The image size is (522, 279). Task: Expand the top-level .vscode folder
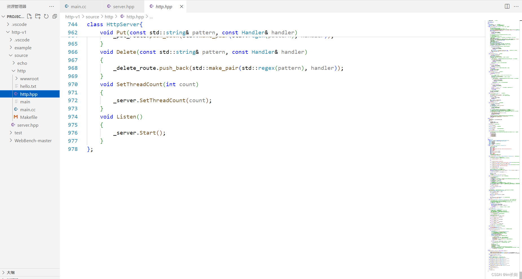[8, 24]
